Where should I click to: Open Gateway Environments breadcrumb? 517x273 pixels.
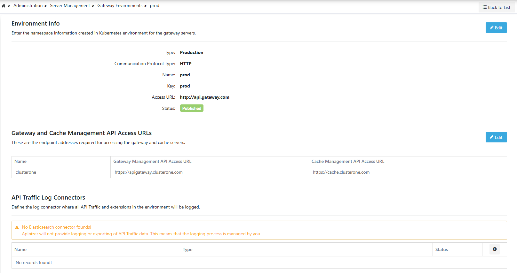click(120, 6)
